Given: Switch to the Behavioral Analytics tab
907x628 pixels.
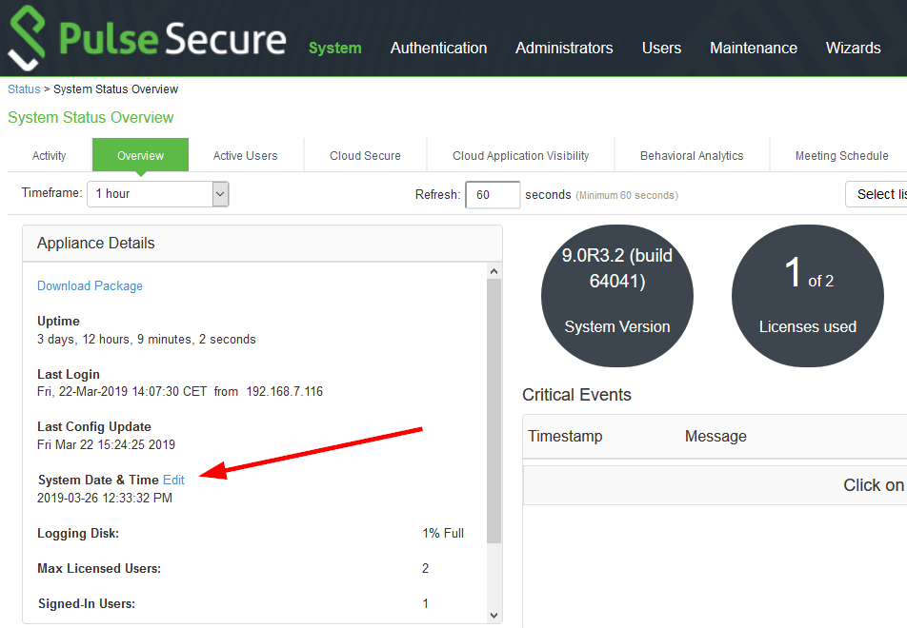Looking at the screenshot, I should point(692,155).
